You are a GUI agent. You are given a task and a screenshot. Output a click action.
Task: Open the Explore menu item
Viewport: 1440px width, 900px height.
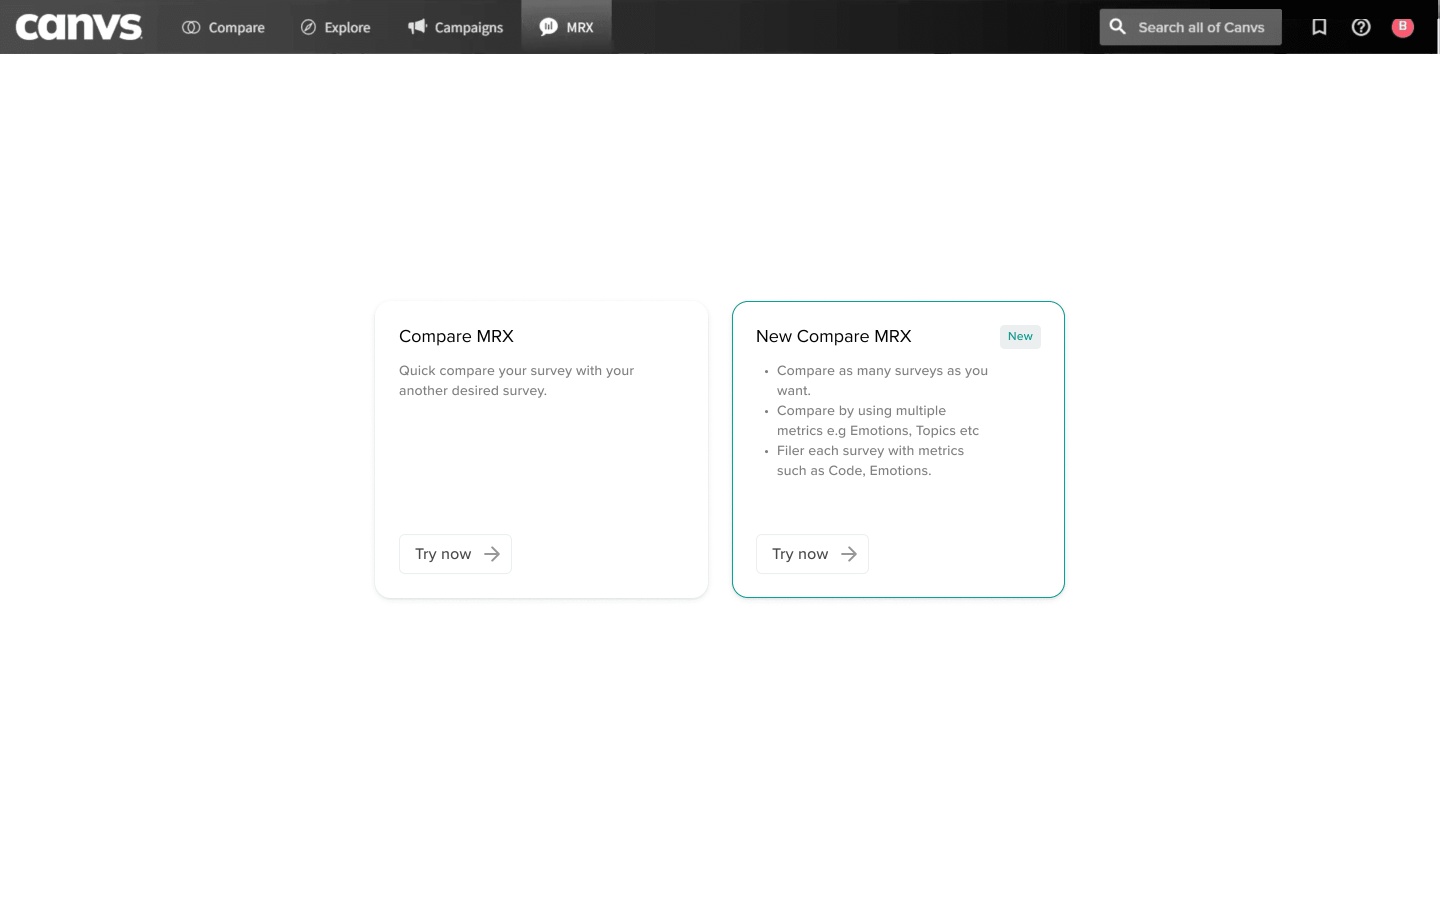tap(335, 27)
